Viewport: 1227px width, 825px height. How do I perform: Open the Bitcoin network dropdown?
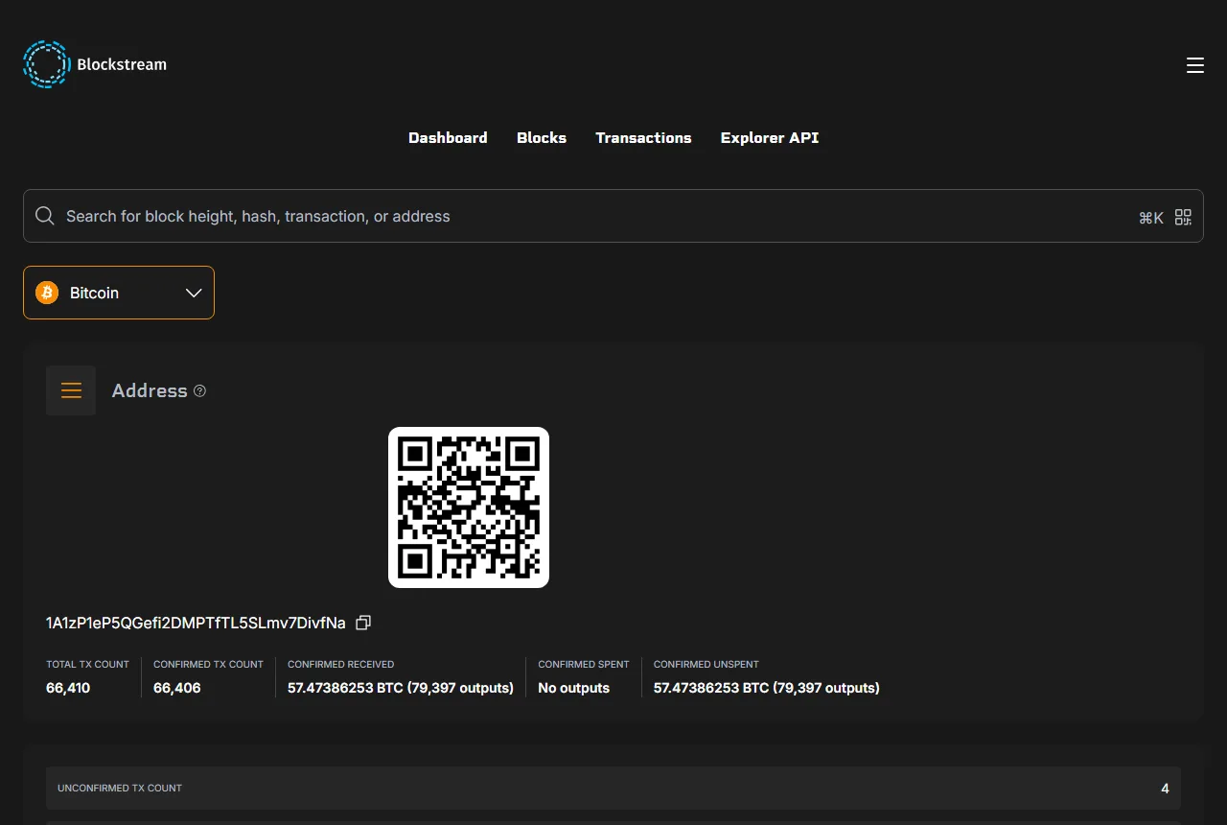click(x=119, y=293)
